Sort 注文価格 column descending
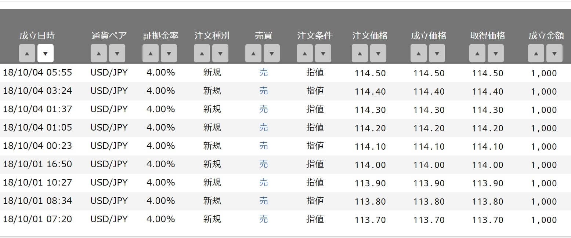The image size is (571, 238). coord(378,53)
